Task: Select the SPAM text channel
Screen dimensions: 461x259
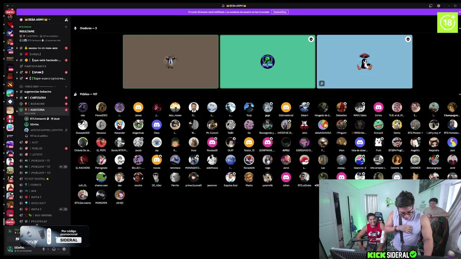Action: (x=43, y=72)
